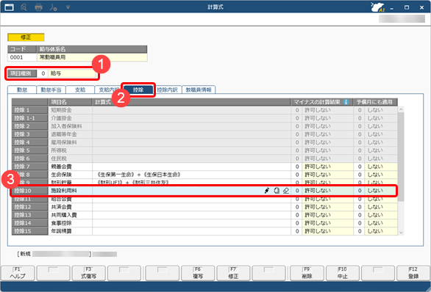The width and height of the screenshot is (431, 292).
Task: Click しない in the 食事控除 row
Action: [x=381, y=223]
